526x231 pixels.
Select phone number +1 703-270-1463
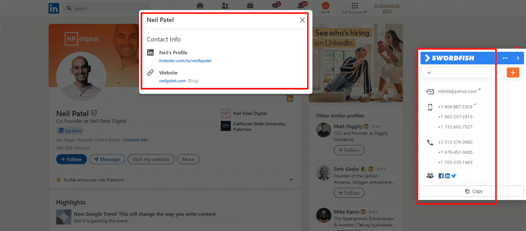pyautogui.click(x=455, y=162)
